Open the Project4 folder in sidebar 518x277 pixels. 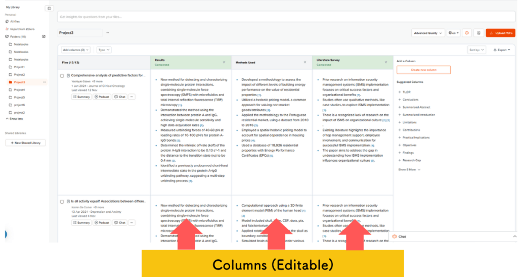19,89
